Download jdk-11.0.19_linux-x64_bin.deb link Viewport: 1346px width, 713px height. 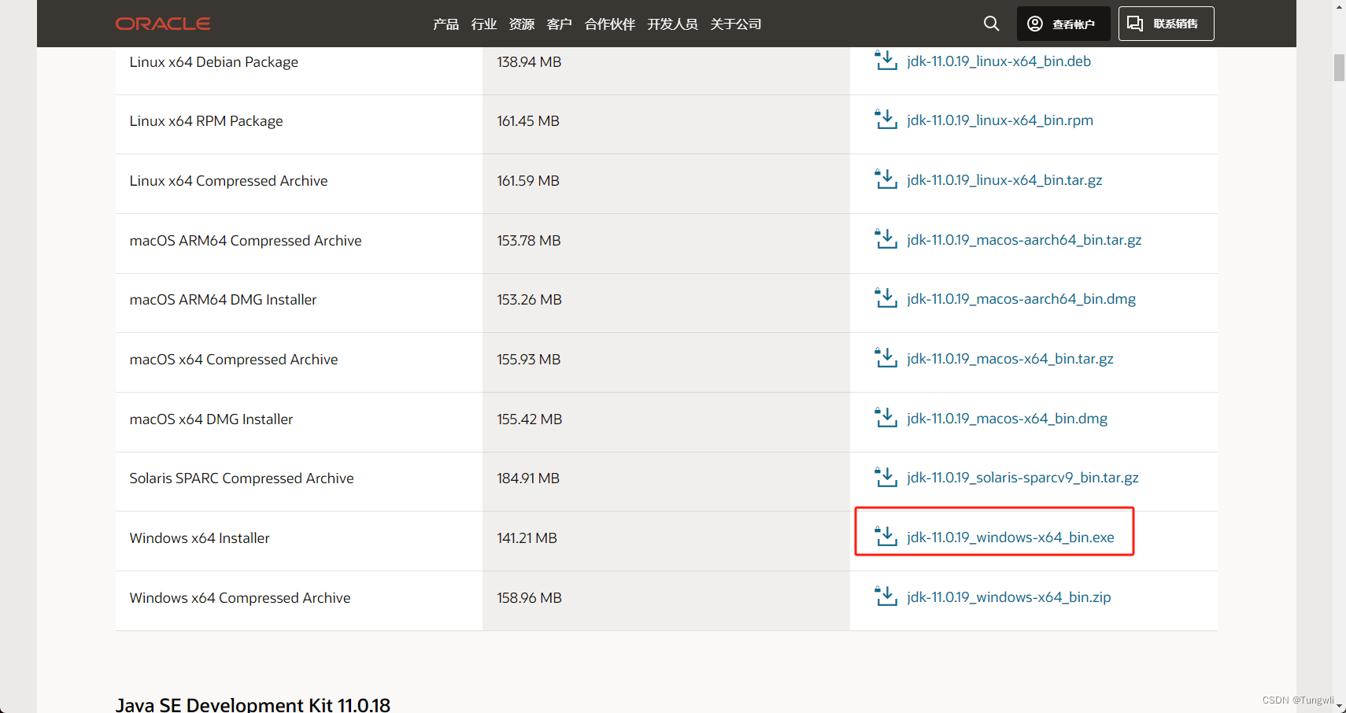coord(999,61)
